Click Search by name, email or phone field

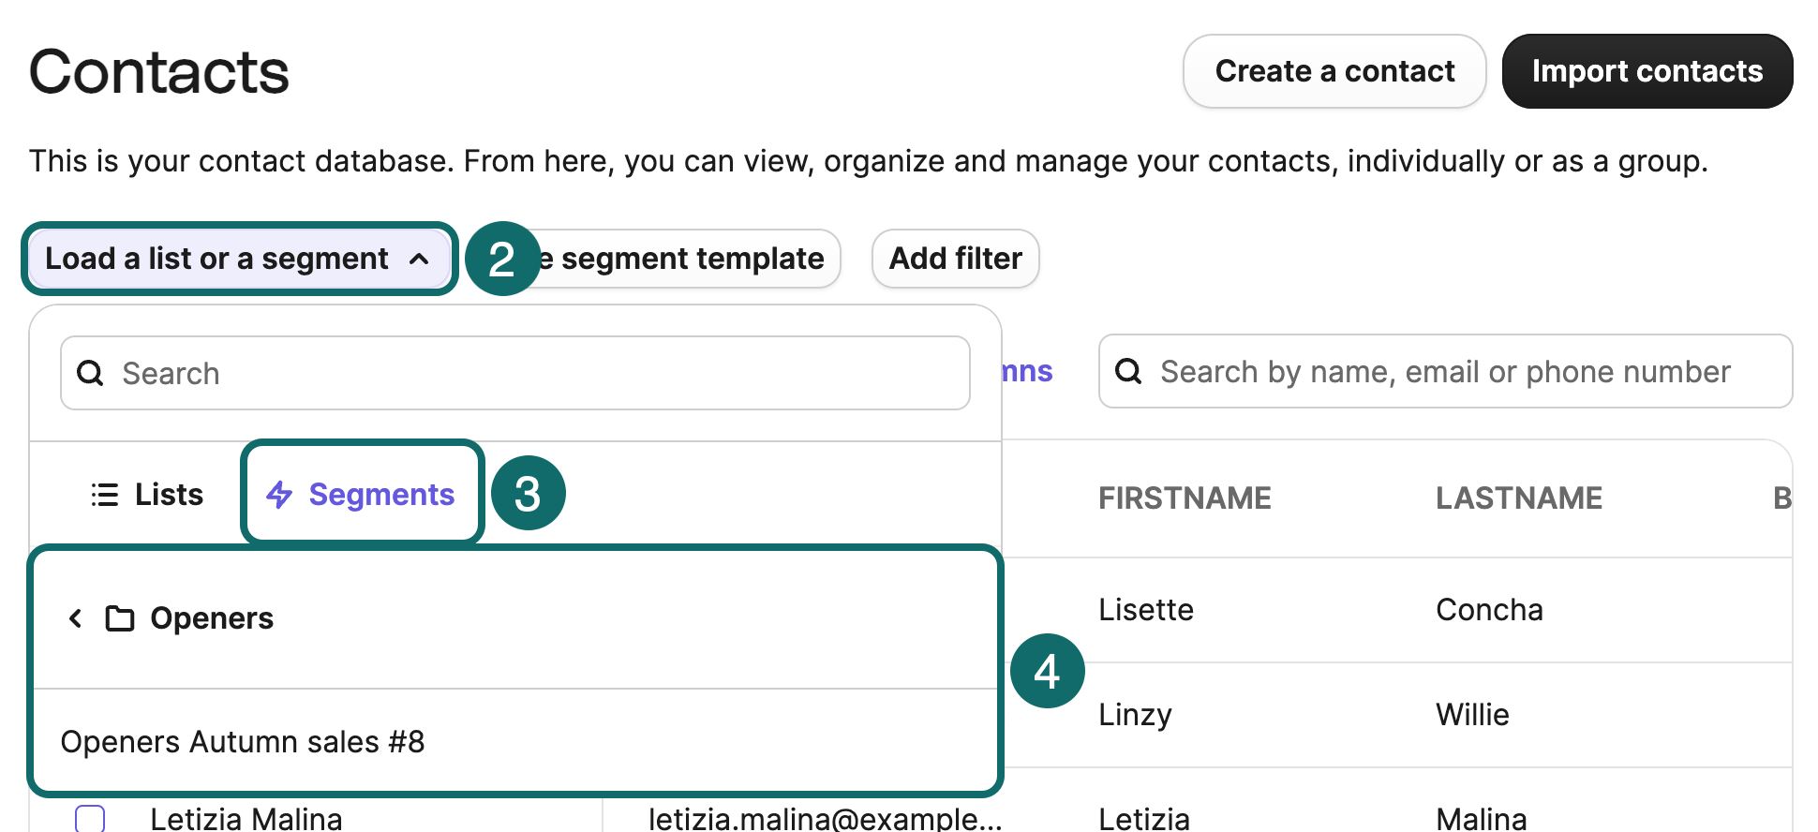[x=1445, y=371]
